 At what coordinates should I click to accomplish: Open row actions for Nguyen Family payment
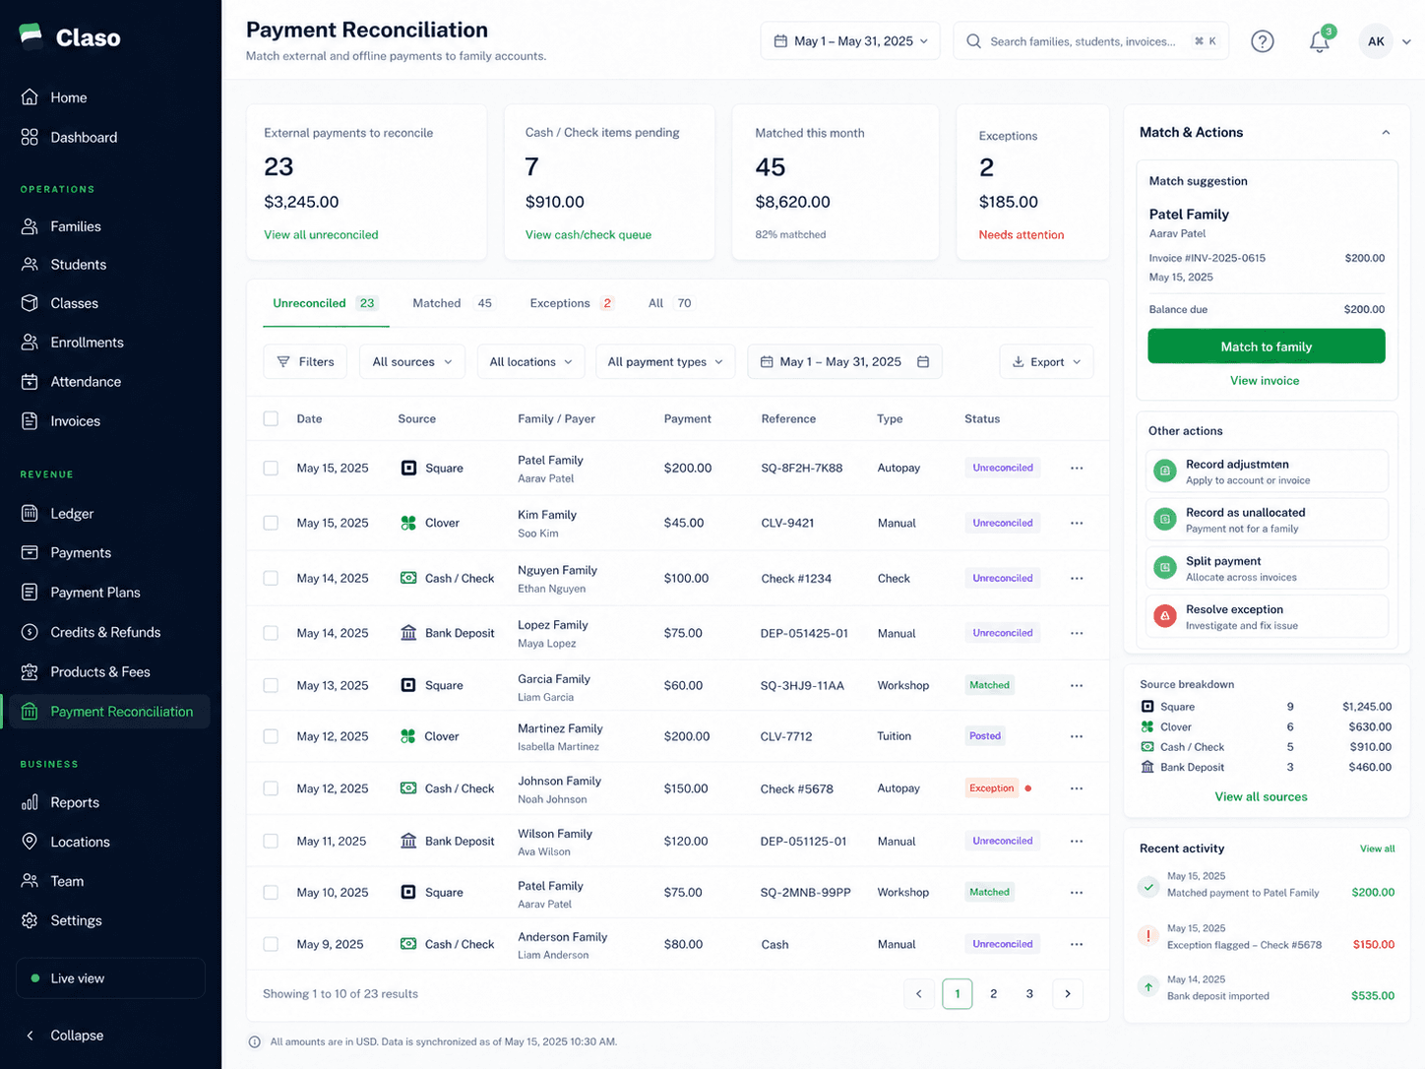(x=1077, y=578)
